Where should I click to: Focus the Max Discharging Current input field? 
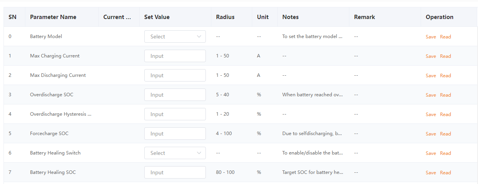(x=175, y=75)
